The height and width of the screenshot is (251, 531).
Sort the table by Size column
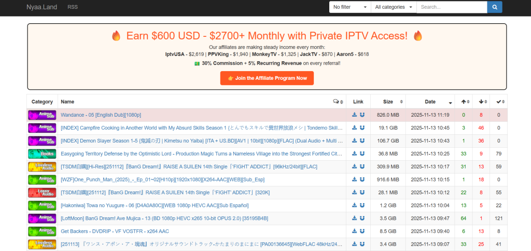(388, 102)
